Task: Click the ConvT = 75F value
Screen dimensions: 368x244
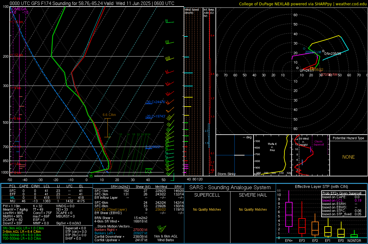Action: [x=42, y=213]
